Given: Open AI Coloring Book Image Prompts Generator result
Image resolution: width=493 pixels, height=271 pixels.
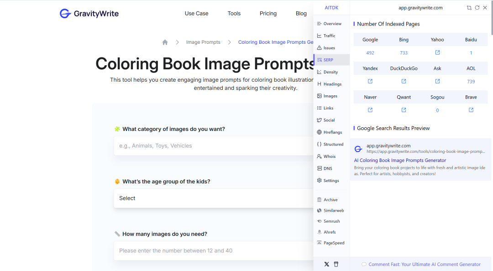Looking at the screenshot, I should pos(400,160).
